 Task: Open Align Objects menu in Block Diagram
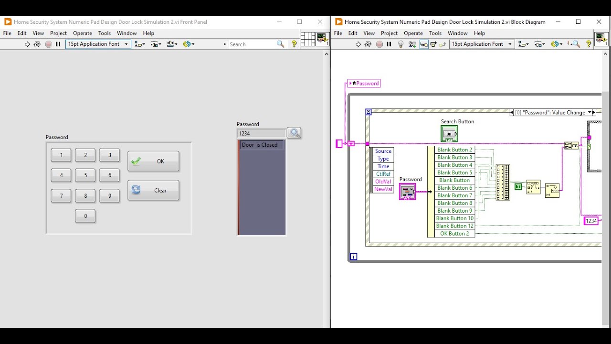524,44
